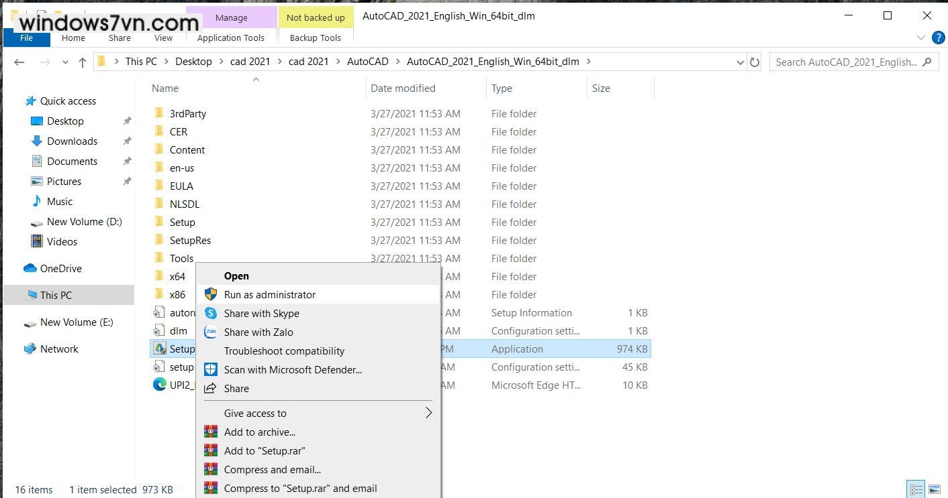Open the Application Tools tab
Viewport: 948px width, 498px height.
pyautogui.click(x=231, y=38)
